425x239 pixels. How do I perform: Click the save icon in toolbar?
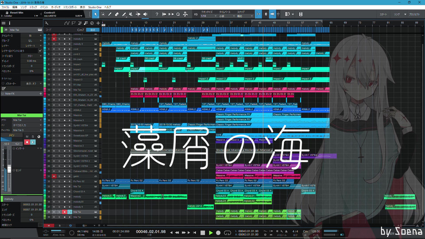click(x=301, y=14)
